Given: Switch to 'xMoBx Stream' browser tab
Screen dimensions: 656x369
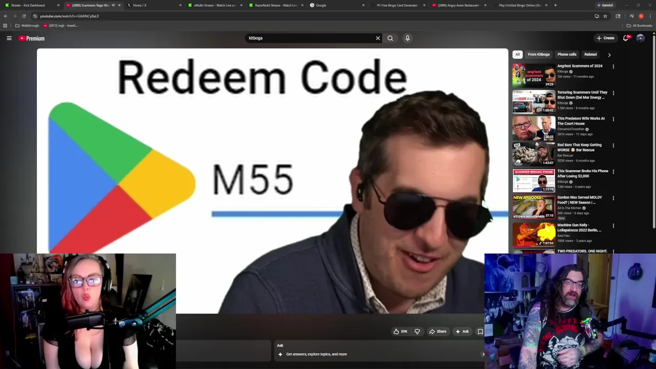Looking at the screenshot, I should [214, 5].
